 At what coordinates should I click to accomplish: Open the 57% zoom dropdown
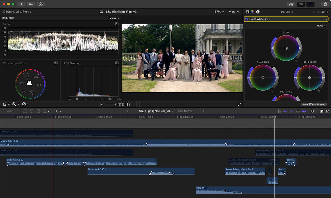tap(218, 12)
